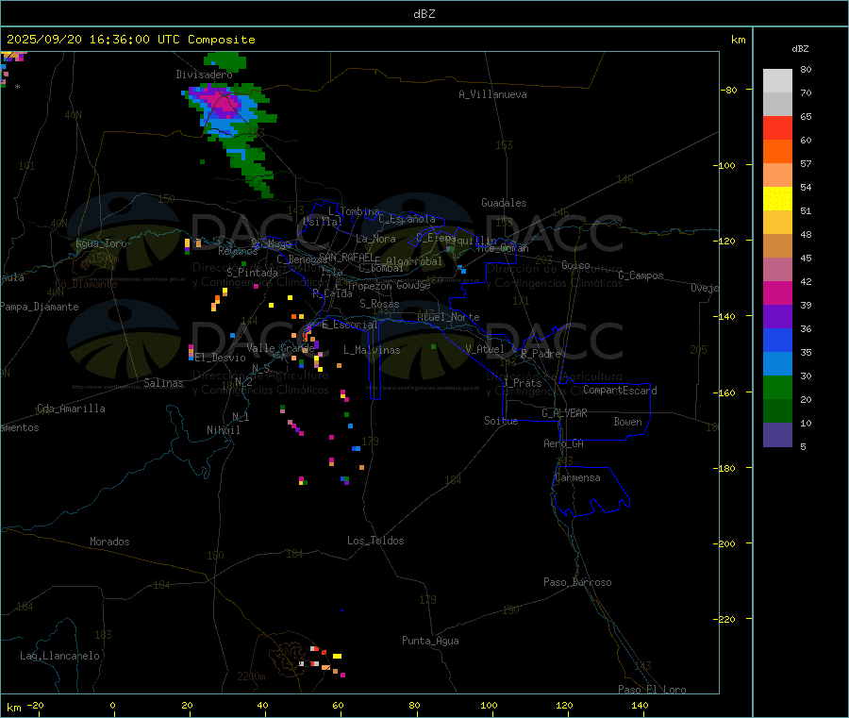Screen dimensions: 849x718
Task: Click the red 60-65 dBZ color swatch
Action: pos(777,127)
